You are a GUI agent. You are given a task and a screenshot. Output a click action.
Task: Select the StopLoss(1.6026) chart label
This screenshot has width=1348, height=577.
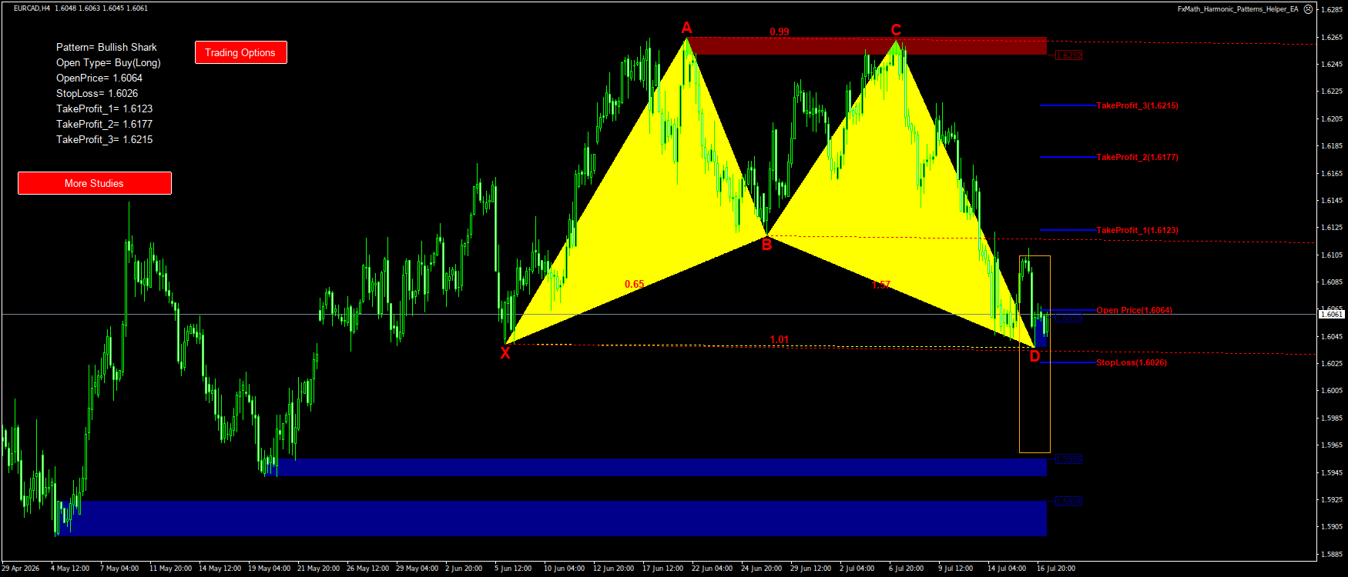pyautogui.click(x=1132, y=362)
